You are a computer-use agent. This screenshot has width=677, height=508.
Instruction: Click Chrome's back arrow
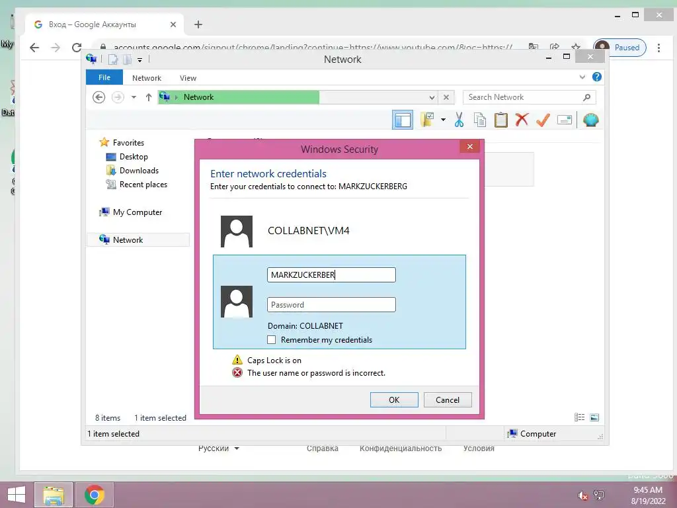point(34,48)
